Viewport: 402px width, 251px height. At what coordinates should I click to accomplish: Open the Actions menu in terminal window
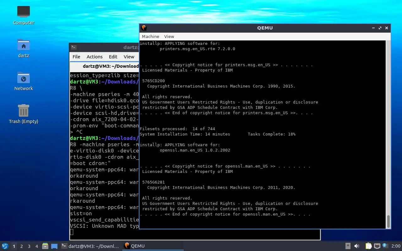pos(95,57)
